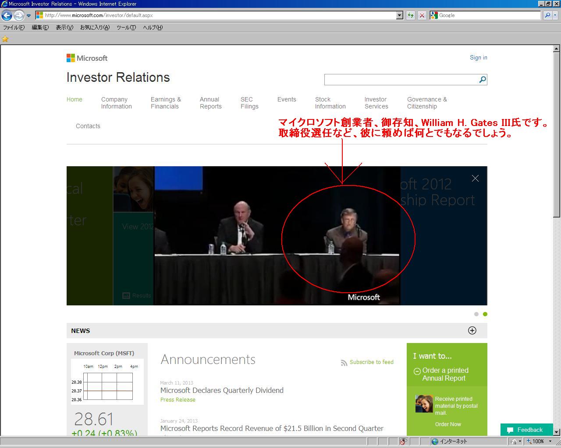
Task: Click the Sign in link
Action: pyautogui.click(x=479, y=58)
